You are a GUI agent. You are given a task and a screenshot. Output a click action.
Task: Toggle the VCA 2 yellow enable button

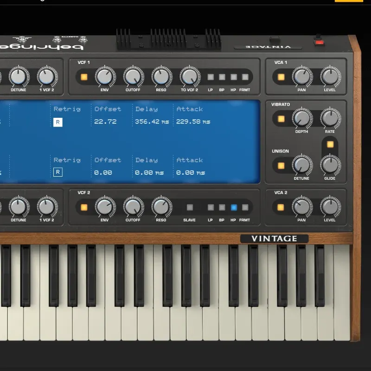coord(281,207)
